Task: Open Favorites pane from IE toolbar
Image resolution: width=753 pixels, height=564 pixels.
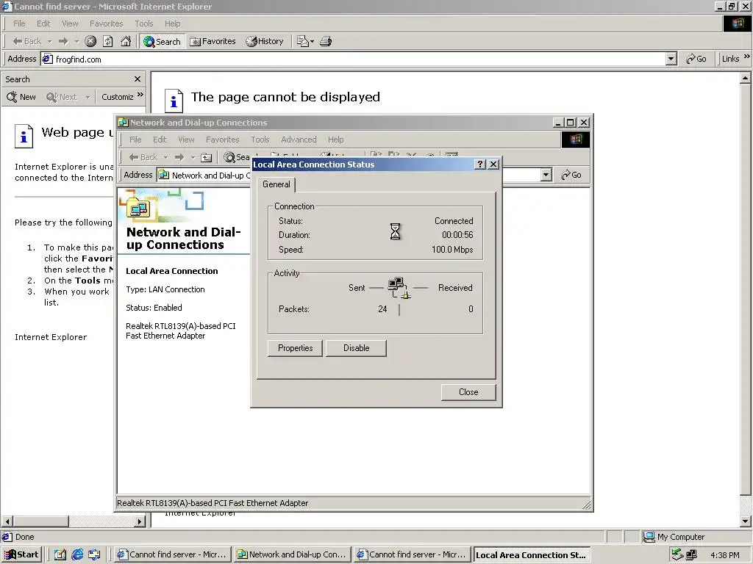Action: point(213,41)
